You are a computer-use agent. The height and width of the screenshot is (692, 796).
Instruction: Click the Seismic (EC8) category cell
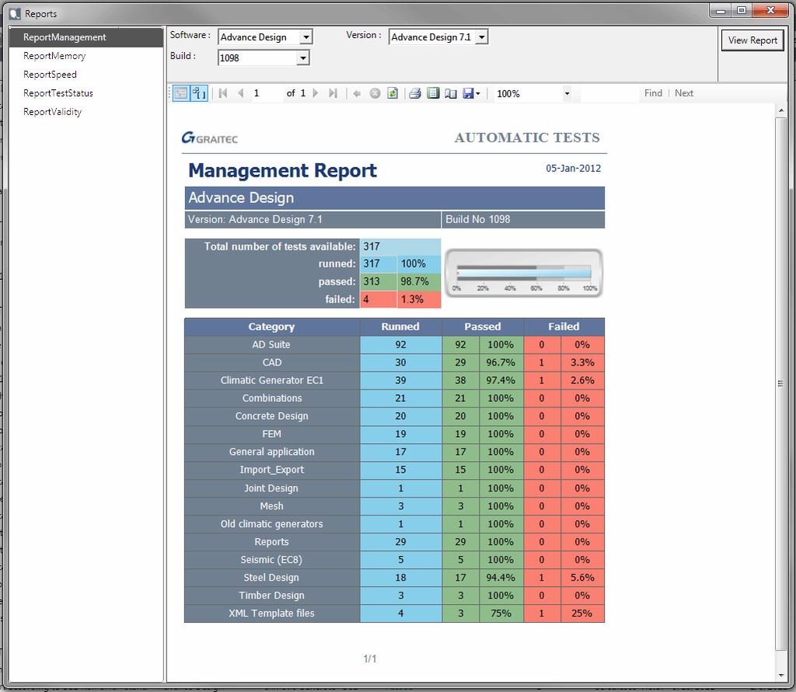(271, 560)
